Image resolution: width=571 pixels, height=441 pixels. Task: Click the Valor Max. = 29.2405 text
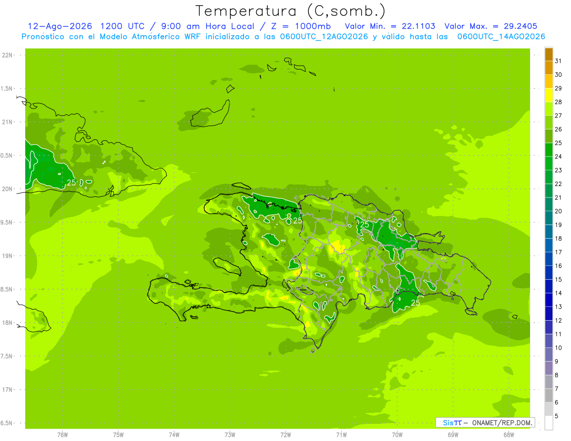491,26
